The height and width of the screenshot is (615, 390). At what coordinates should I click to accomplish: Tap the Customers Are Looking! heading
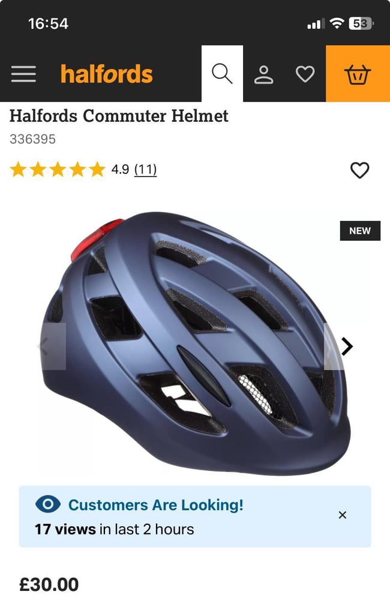[x=155, y=504]
